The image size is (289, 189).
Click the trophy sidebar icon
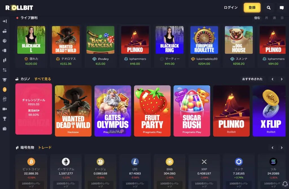5,119
